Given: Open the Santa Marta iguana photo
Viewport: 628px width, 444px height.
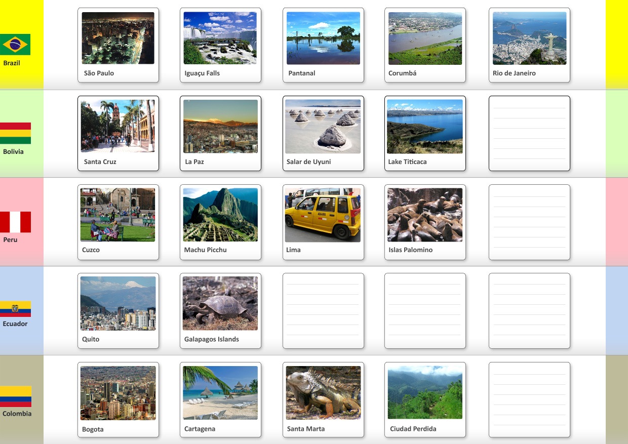Looking at the screenshot, I should click(324, 393).
